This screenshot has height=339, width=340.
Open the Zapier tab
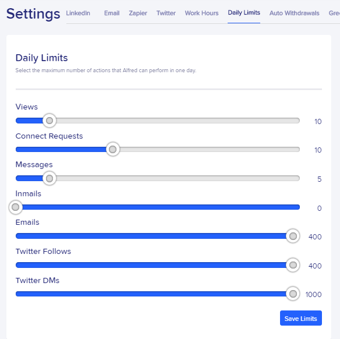(x=138, y=13)
